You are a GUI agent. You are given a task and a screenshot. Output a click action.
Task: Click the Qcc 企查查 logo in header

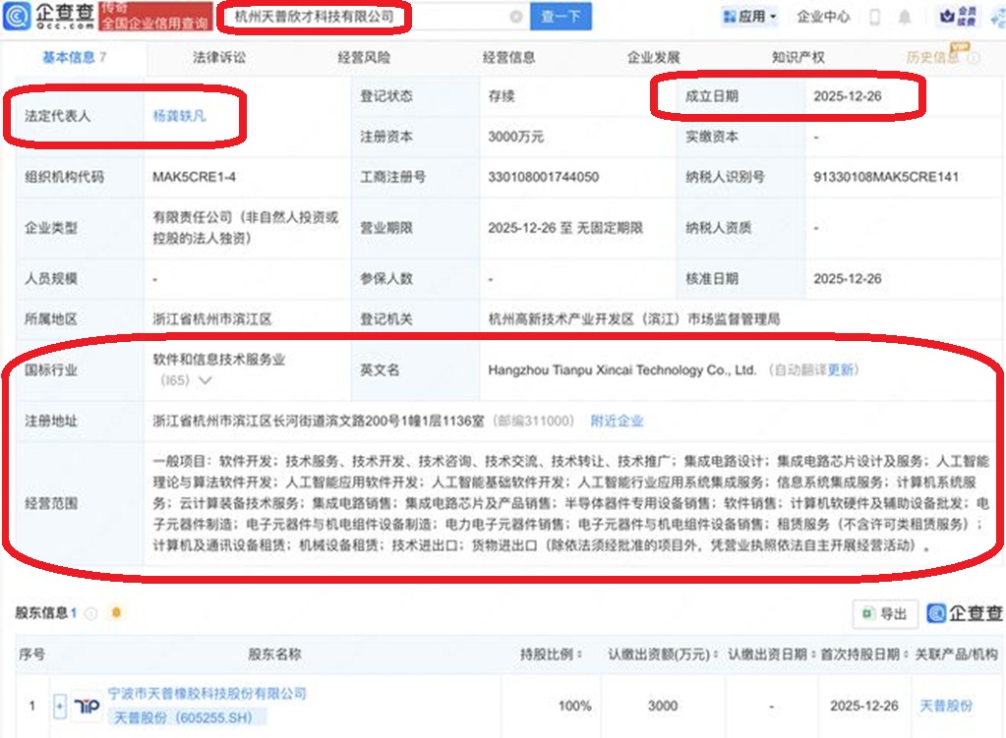[49, 16]
